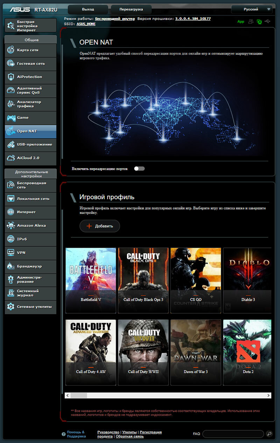Click the Гостевая сеть icon
Viewport: 280px width, 443px height.
tap(11, 63)
